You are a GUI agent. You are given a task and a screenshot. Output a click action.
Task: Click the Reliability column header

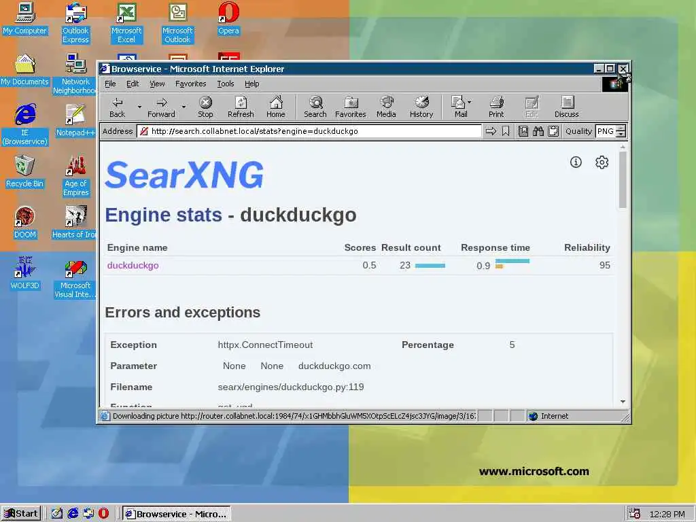click(587, 247)
